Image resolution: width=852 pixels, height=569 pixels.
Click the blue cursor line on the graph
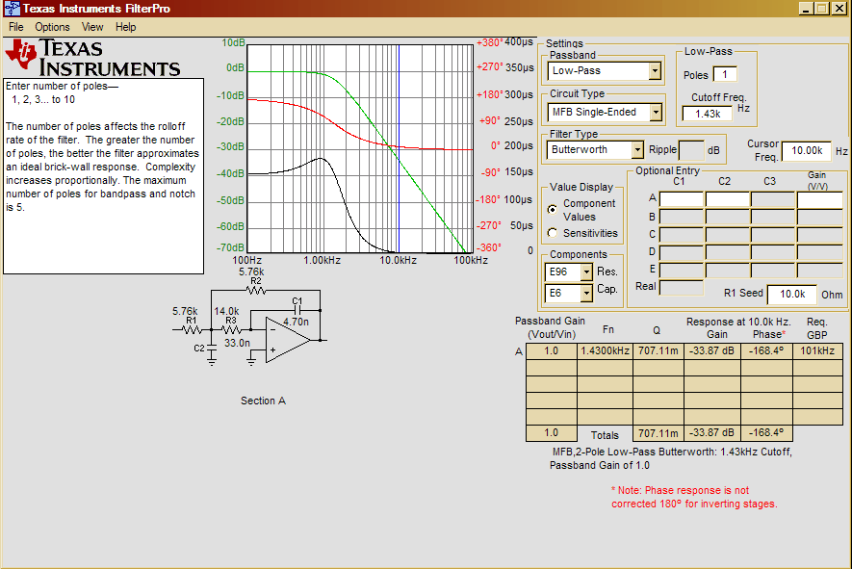pyautogui.click(x=399, y=148)
